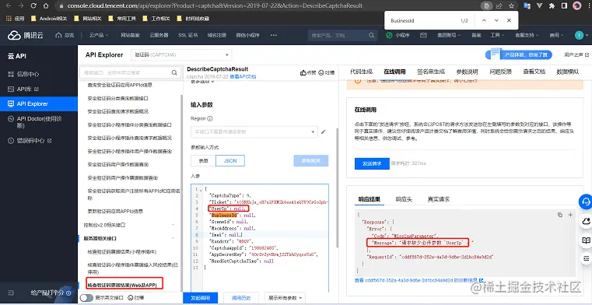The image size is (592, 305).
Task: Click the browser reload icon
Action: click(33, 5)
